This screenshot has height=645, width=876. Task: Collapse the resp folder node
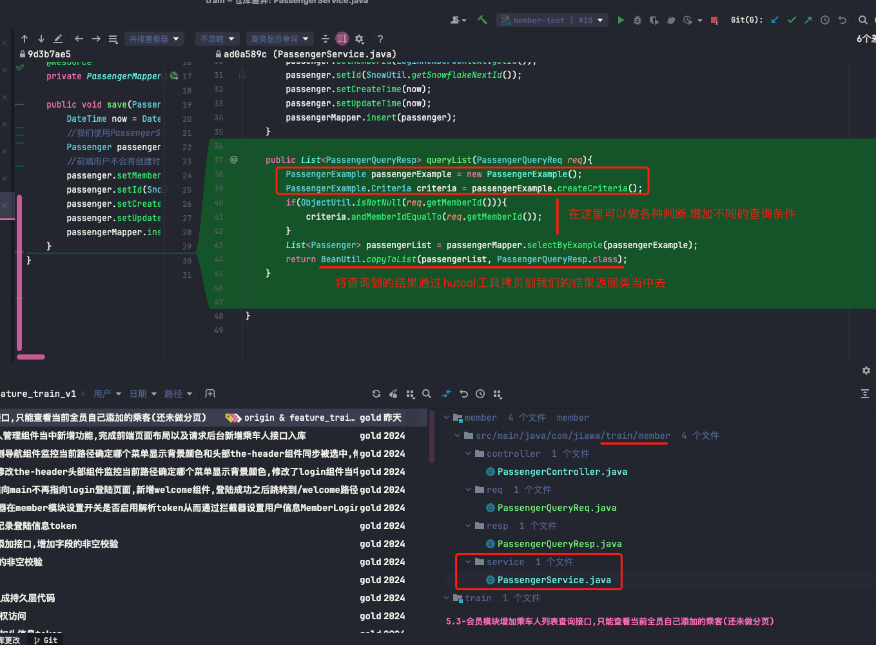(x=468, y=526)
